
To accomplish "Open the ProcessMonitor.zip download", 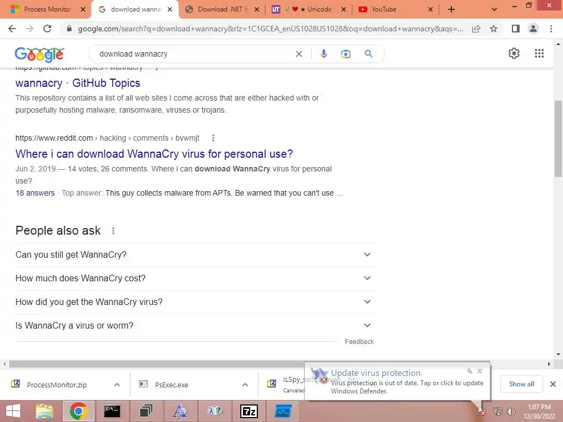I will [57, 385].
